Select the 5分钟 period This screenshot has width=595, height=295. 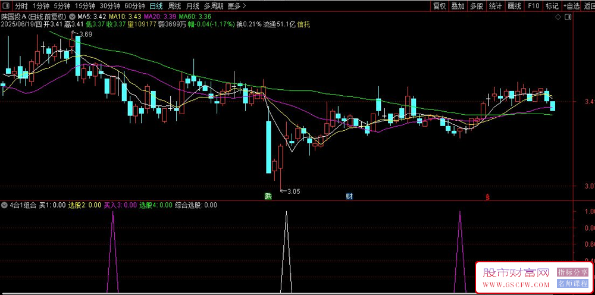(62, 6)
